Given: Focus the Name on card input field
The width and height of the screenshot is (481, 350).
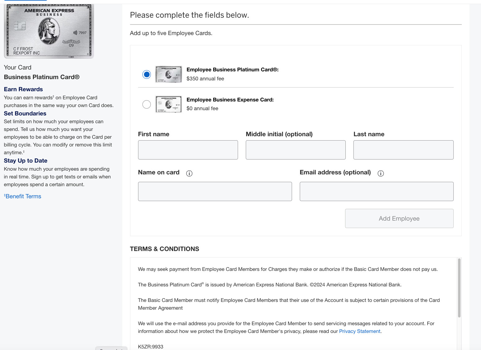Looking at the screenshot, I should click(215, 191).
